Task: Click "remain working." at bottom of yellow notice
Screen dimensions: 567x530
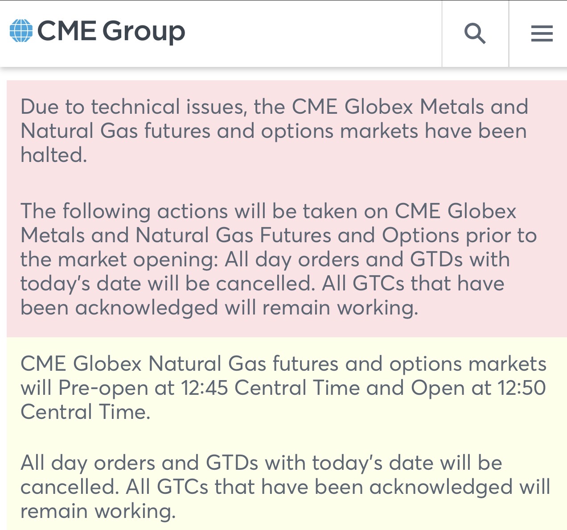Action: [x=98, y=511]
